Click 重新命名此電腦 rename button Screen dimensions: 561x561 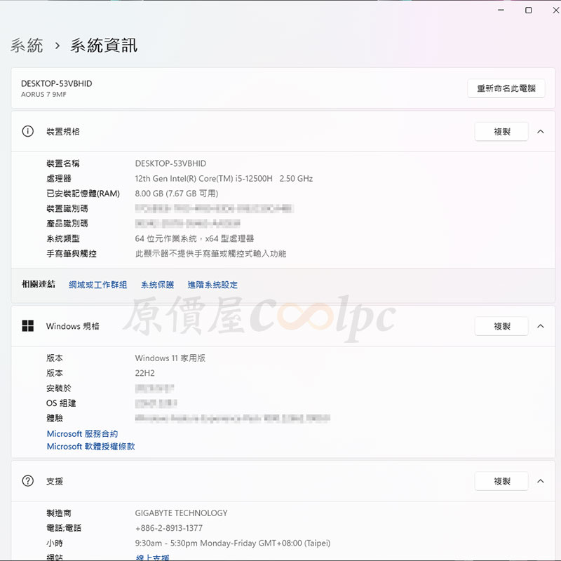point(506,88)
